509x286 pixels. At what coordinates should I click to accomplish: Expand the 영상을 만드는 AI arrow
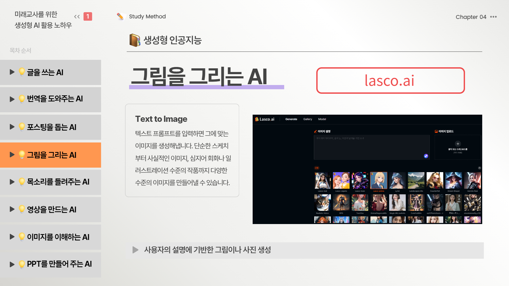click(x=12, y=209)
